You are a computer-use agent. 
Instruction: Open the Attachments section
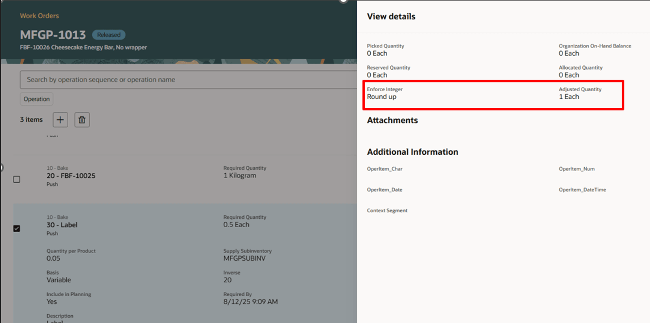click(392, 120)
